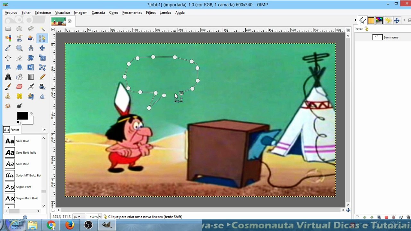Open the Fontes panel configuration menu
The image size is (411, 231).
click(x=45, y=130)
